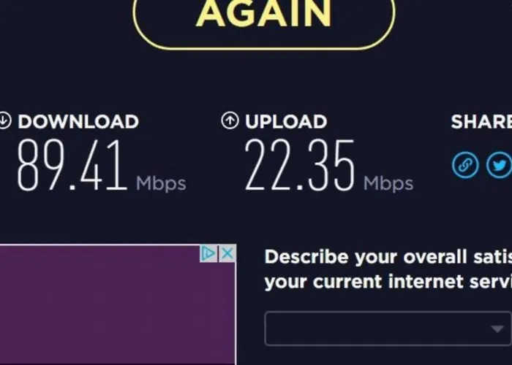
Task: Click the yellow outline of AGAIN button
Action: click(264, 49)
